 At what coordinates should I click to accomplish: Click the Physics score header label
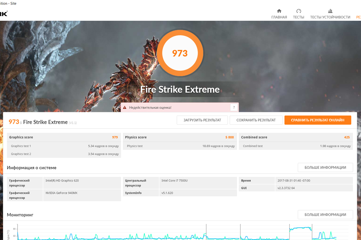coord(136,137)
